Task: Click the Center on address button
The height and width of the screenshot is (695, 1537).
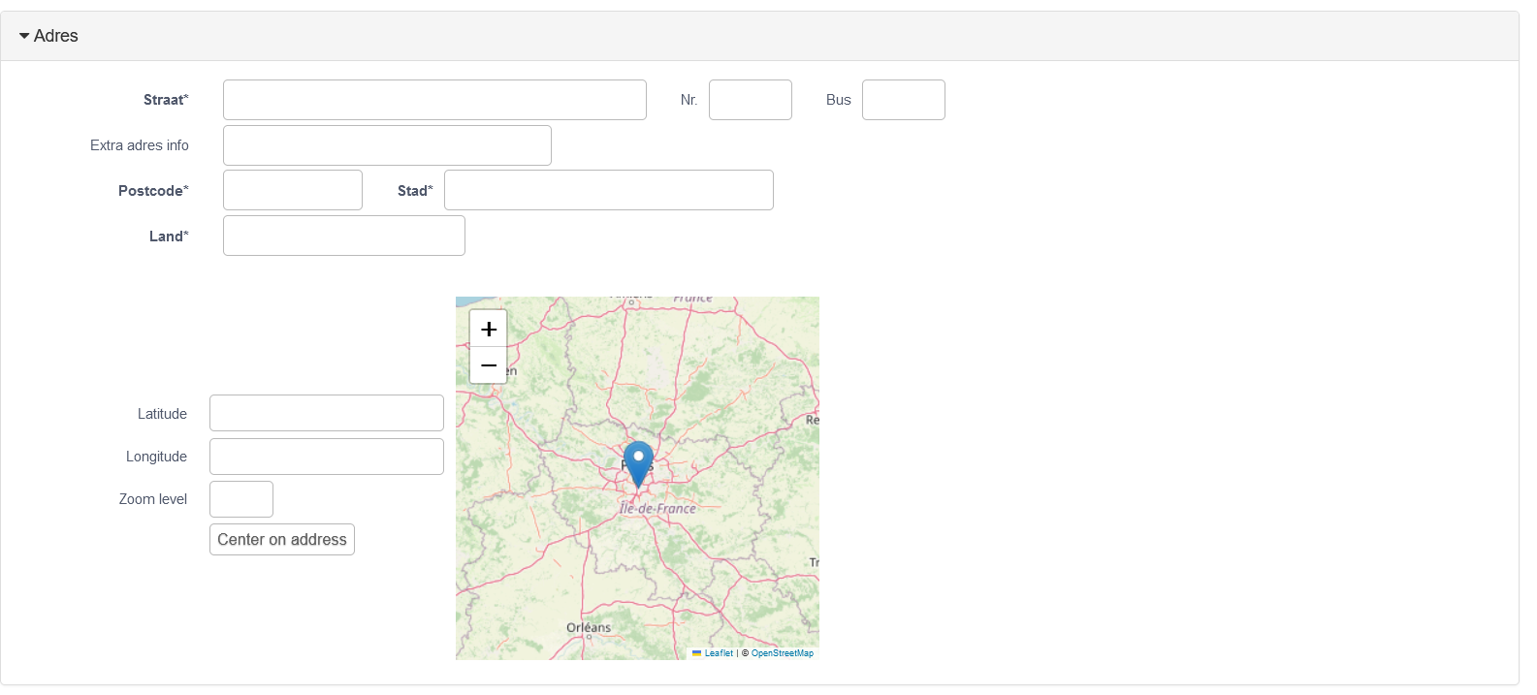Action: coord(282,540)
